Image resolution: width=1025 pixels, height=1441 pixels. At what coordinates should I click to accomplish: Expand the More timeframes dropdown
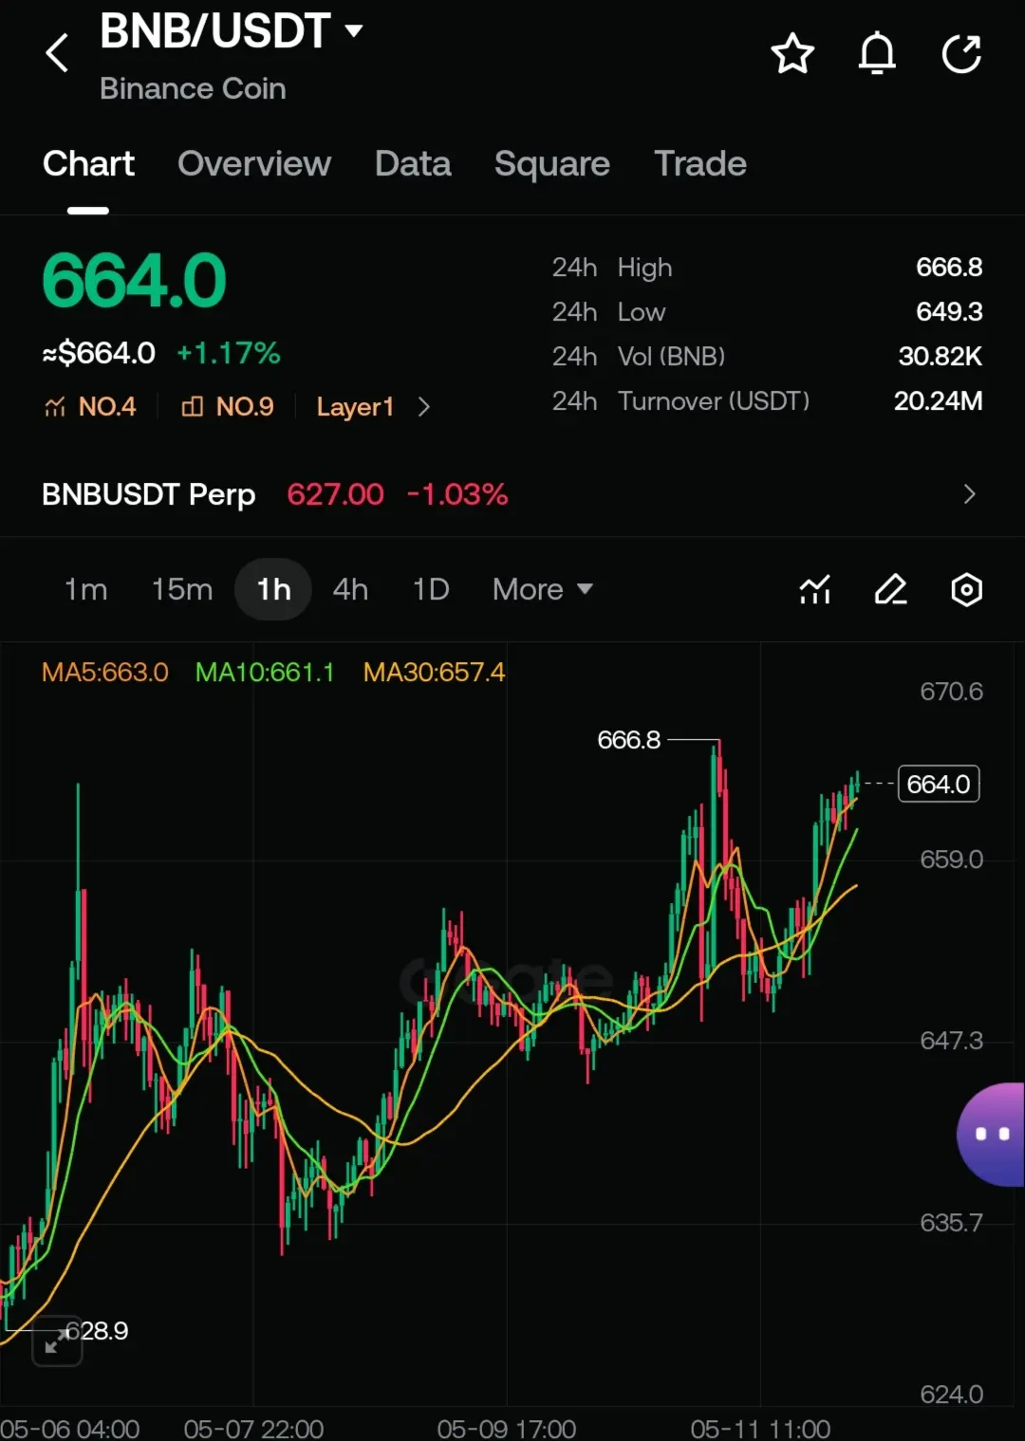(543, 589)
